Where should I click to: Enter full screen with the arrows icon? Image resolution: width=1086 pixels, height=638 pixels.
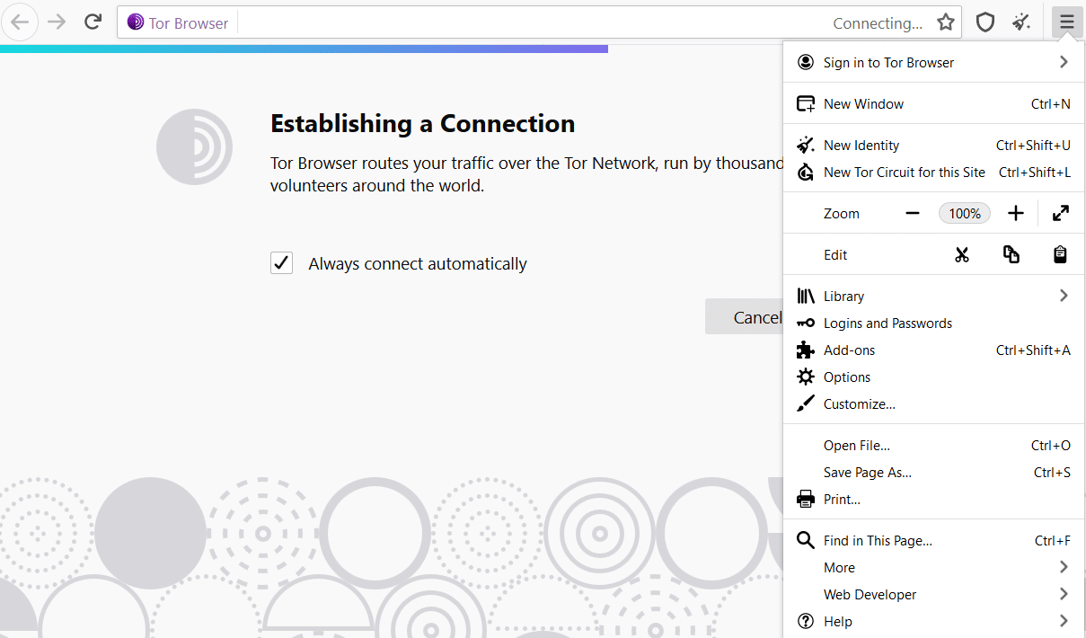[x=1060, y=214]
